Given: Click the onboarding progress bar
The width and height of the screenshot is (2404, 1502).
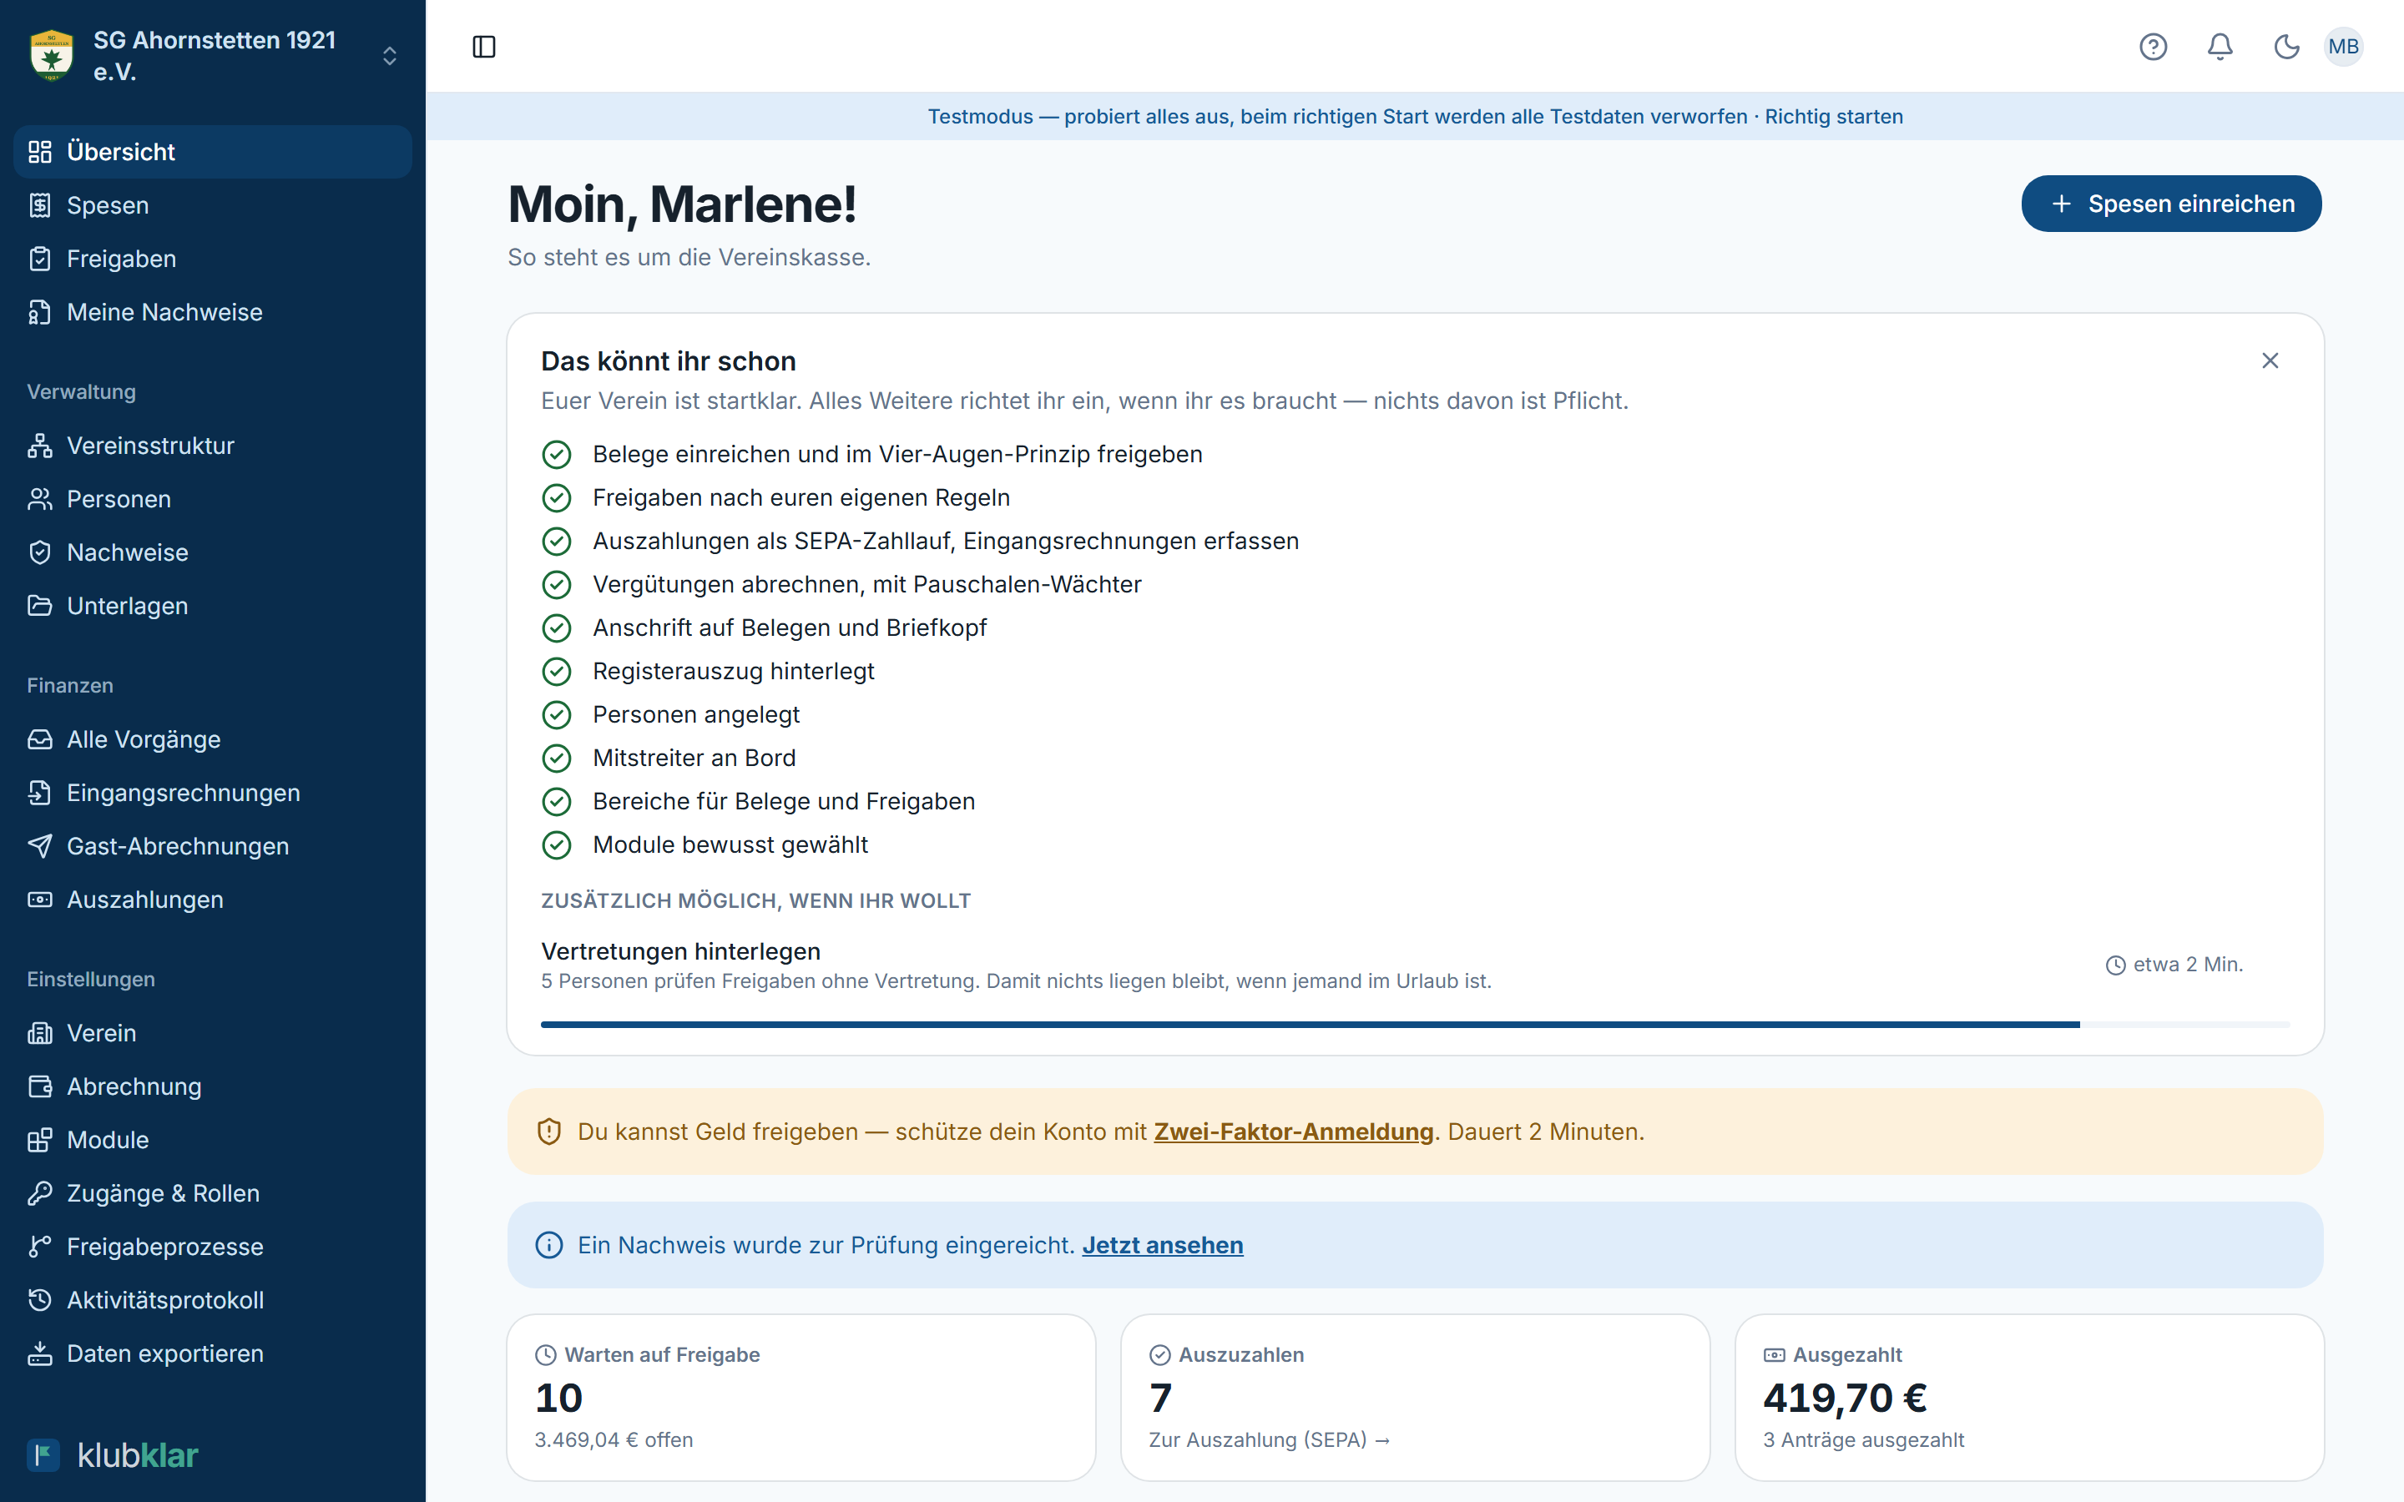Looking at the screenshot, I should pos(1415,1024).
